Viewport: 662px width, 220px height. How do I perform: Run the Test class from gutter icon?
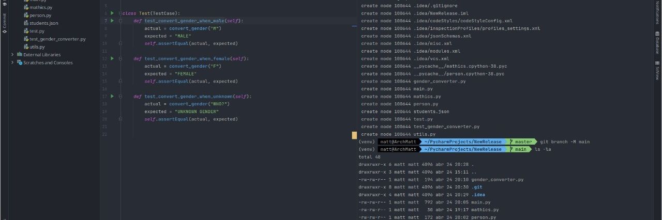tap(112, 13)
